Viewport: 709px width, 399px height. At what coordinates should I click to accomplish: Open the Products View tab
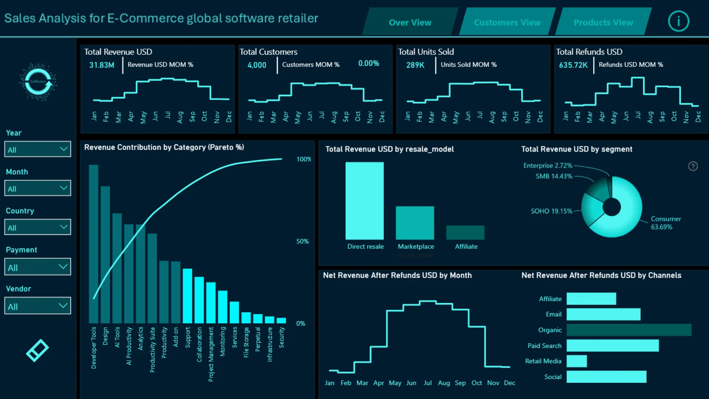pos(603,23)
